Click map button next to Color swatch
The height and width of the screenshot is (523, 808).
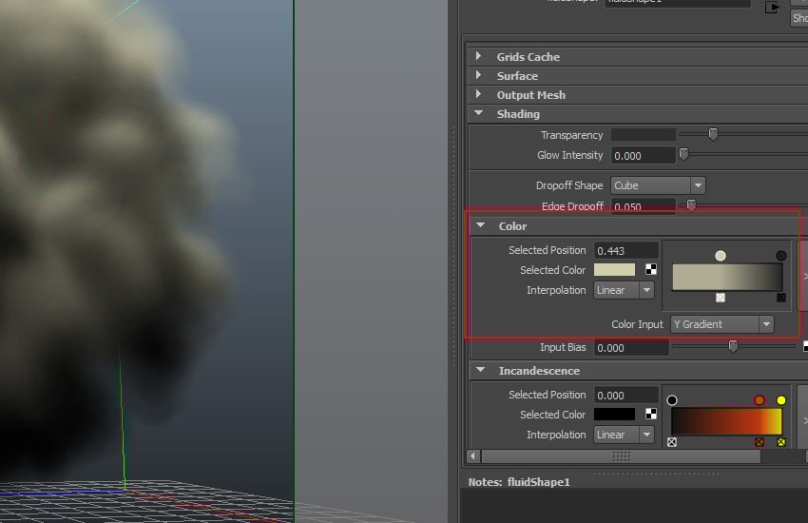click(651, 269)
